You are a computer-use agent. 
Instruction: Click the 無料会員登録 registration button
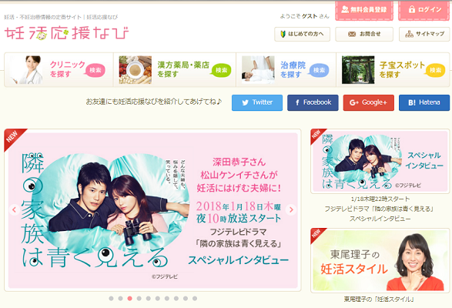point(364,10)
